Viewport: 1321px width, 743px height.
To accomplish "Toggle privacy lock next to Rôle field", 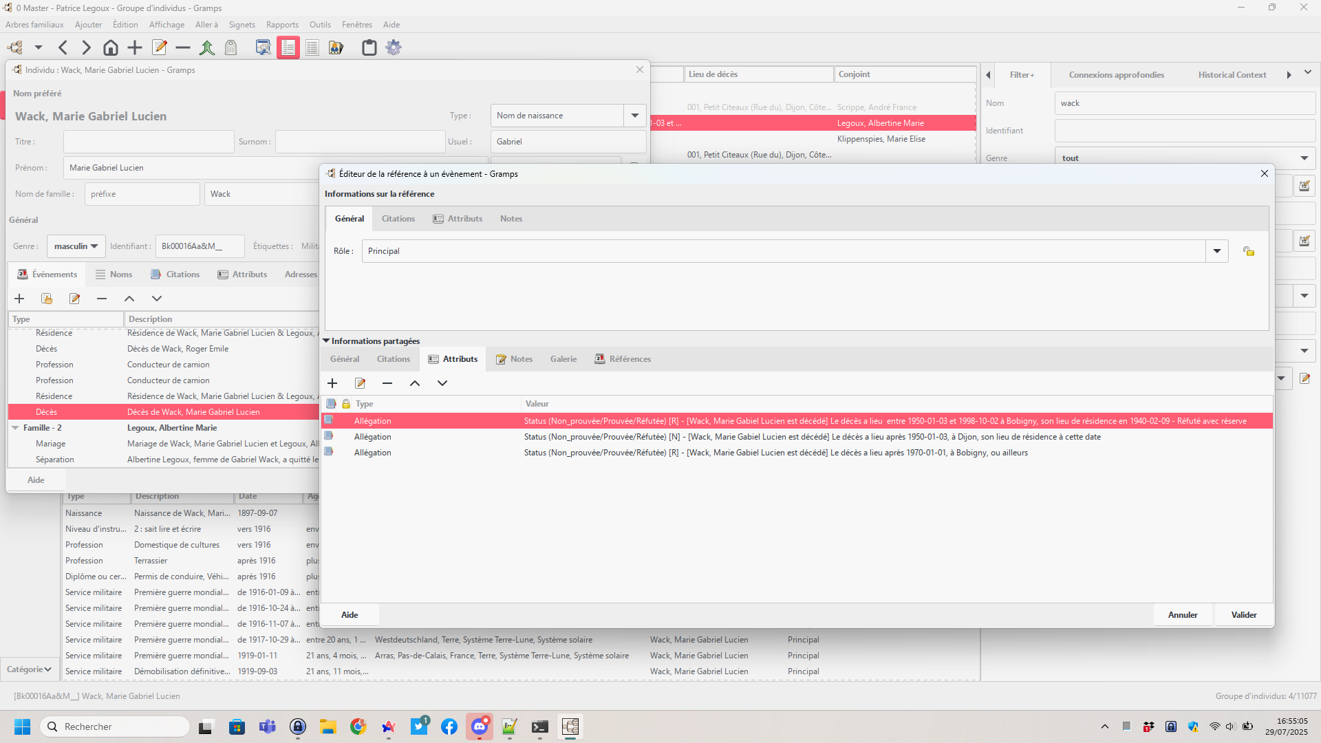I will click(x=1249, y=251).
